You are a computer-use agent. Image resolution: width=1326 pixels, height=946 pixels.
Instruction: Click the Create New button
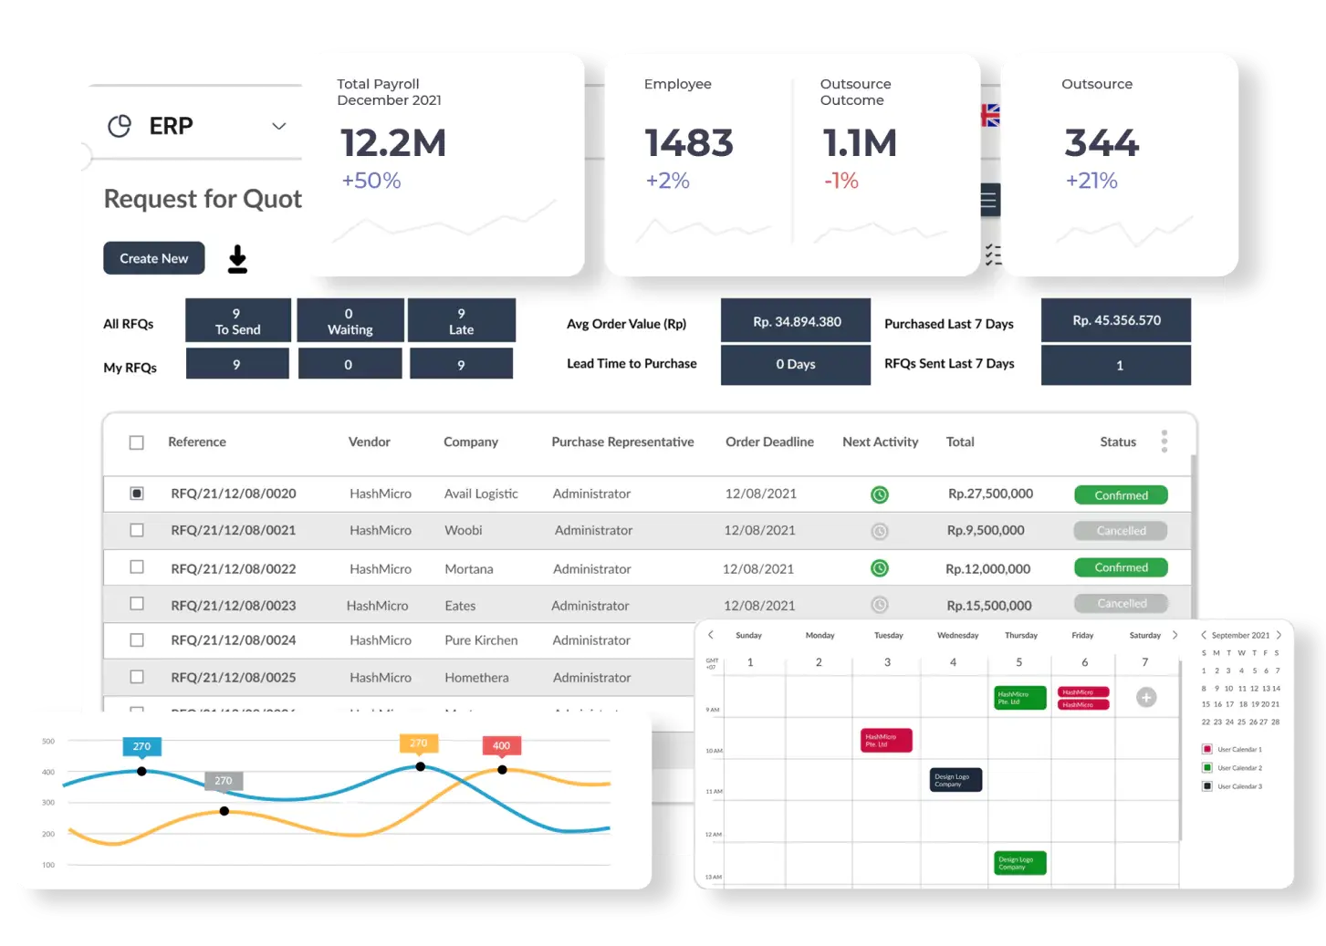click(x=153, y=258)
